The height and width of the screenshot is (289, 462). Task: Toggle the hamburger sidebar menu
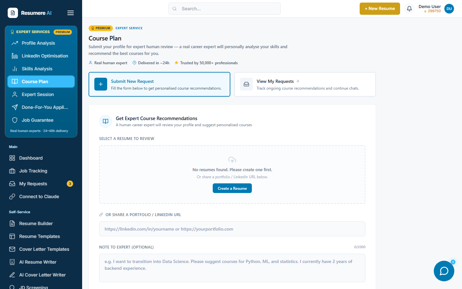tap(71, 13)
